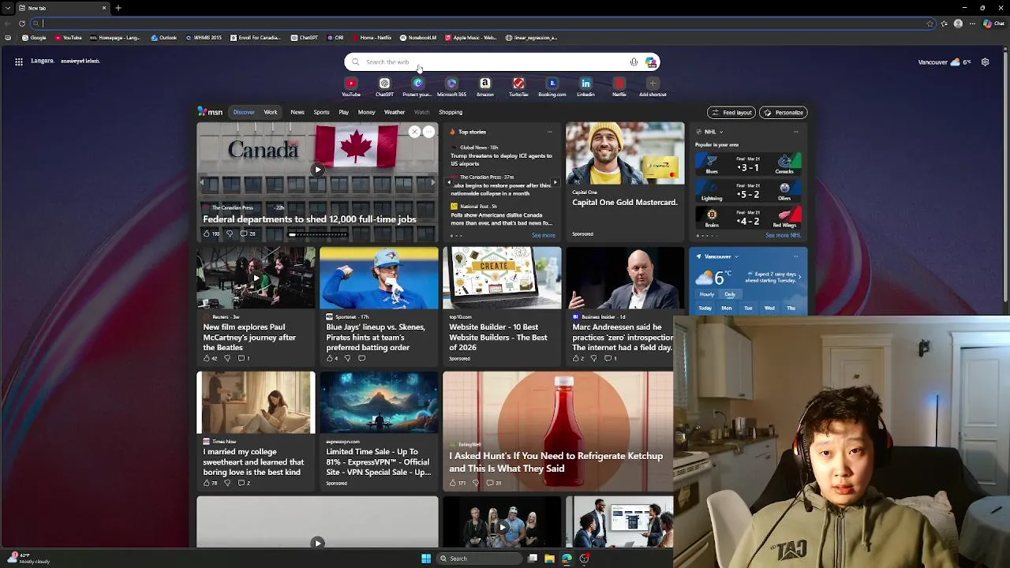Open the apps grid launcher icon

click(19, 62)
